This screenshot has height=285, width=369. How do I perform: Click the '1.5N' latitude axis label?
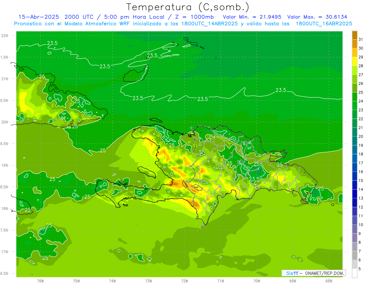pyautogui.click(x=5, y=57)
